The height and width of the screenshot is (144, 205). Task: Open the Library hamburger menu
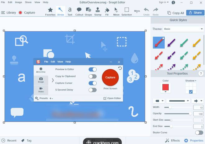[x=3, y=12]
